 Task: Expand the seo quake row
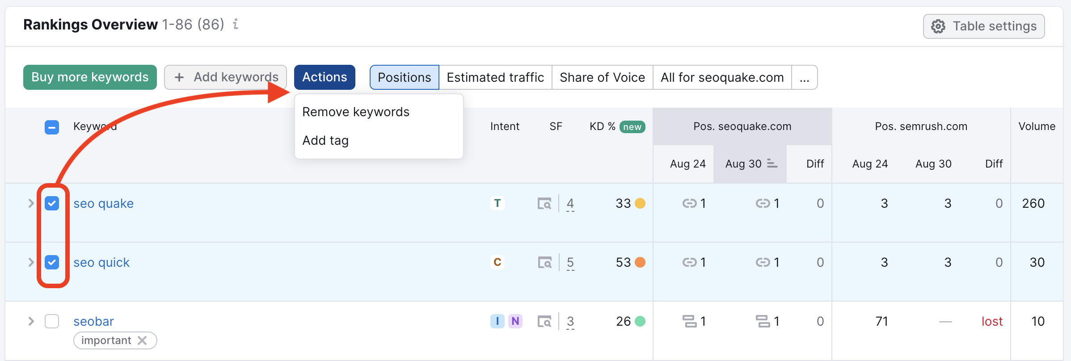click(x=31, y=203)
